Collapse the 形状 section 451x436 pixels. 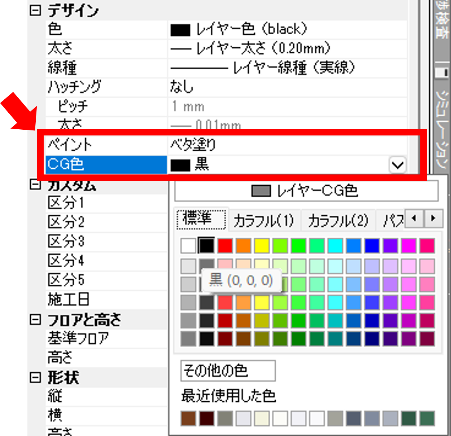35,377
